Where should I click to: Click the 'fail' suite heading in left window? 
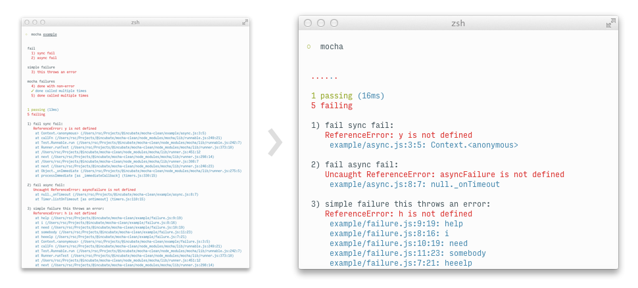click(x=31, y=49)
